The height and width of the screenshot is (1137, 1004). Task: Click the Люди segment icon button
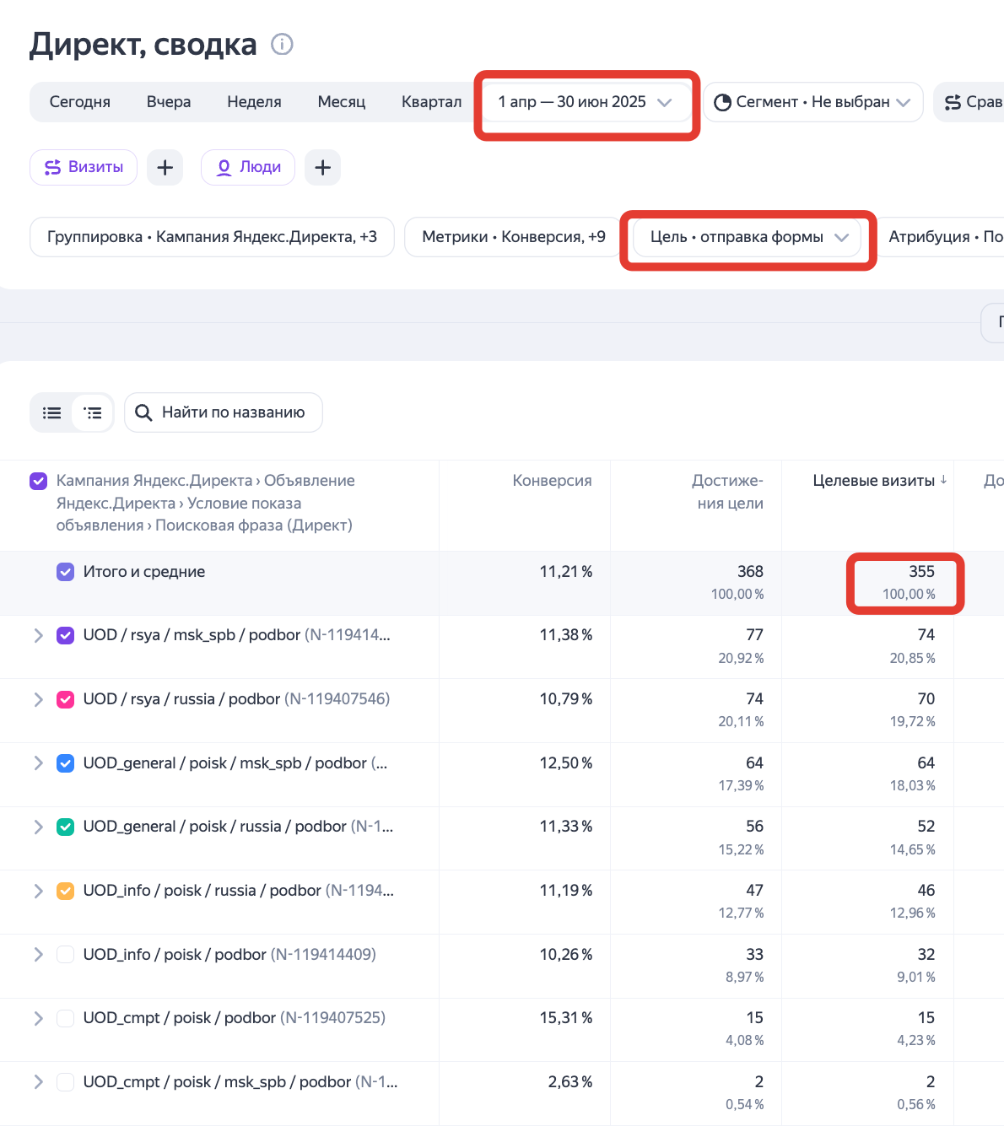(248, 167)
